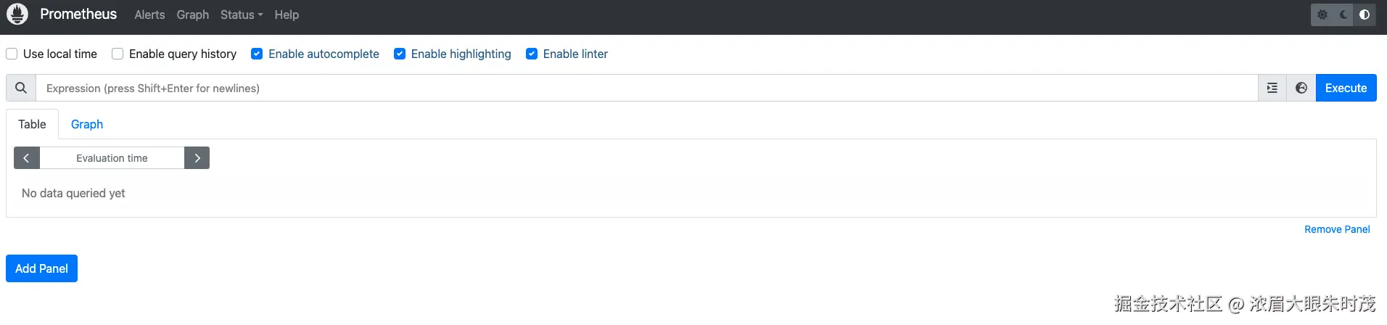Enable the Use local time checkbox
Viewport: 1387px width, 325px height.
pos(12,54)
